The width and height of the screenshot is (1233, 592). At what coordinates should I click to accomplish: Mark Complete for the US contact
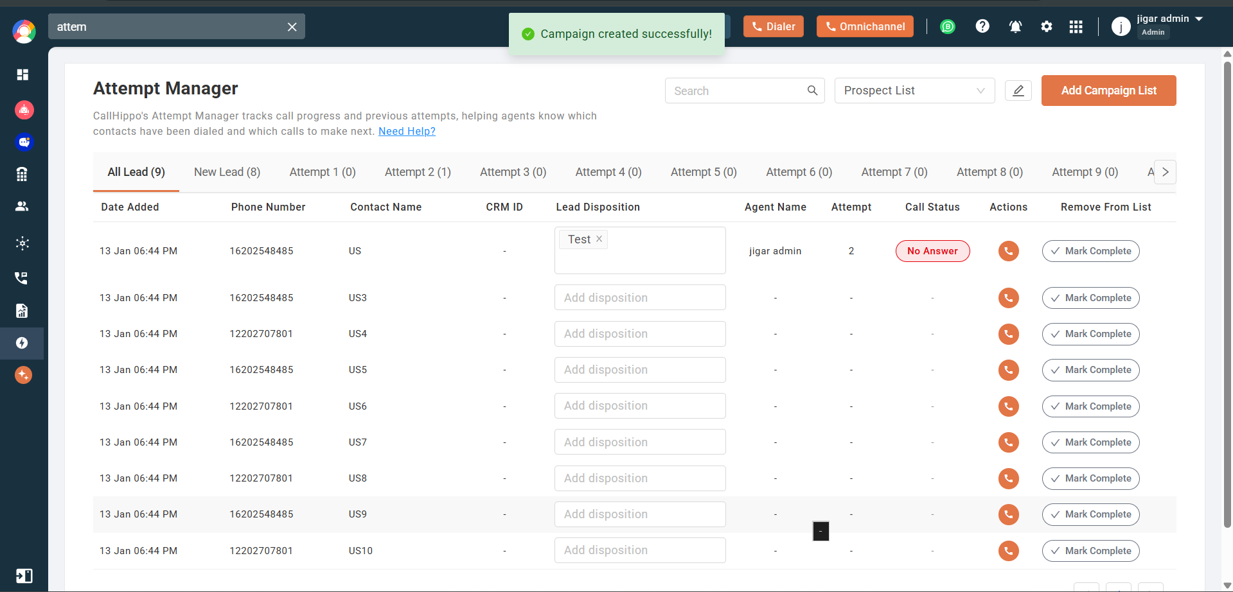[x=1090, y=251]
